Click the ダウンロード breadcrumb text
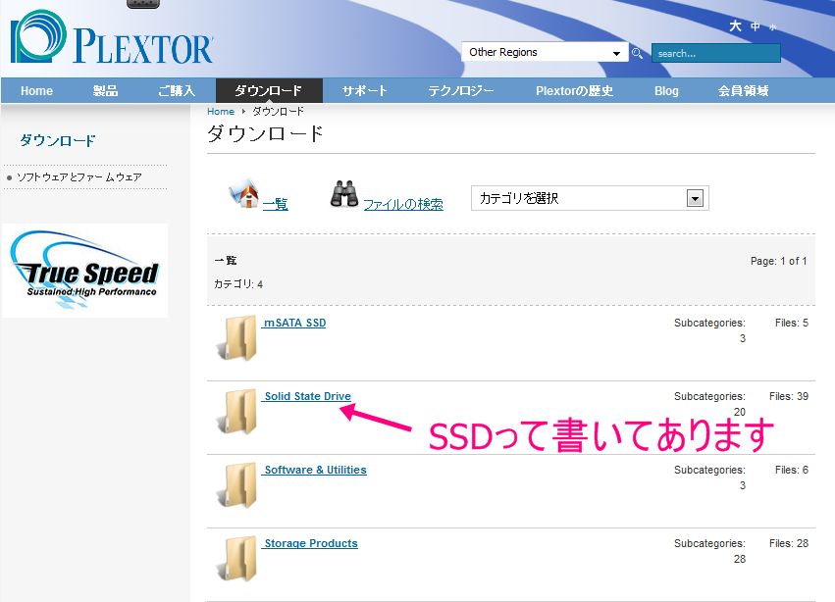 click(278, 111)
